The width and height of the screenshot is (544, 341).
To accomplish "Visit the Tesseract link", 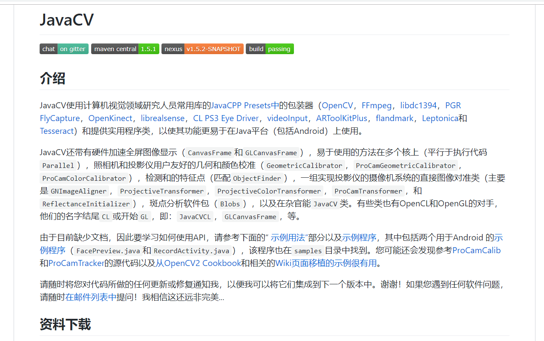I will (57, 131).
